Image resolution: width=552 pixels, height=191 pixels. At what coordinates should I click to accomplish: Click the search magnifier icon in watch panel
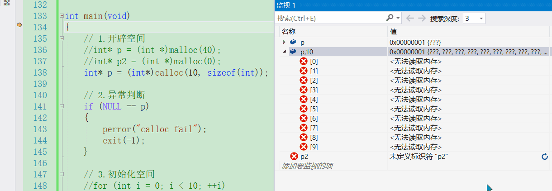pos(390,18)
